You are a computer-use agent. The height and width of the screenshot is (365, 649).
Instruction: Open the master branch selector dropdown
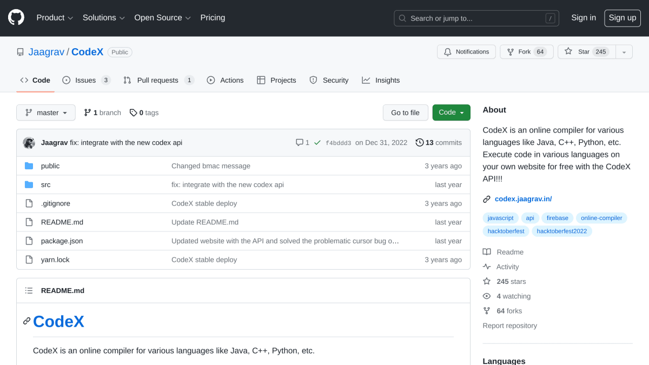[x=46, y=112]
